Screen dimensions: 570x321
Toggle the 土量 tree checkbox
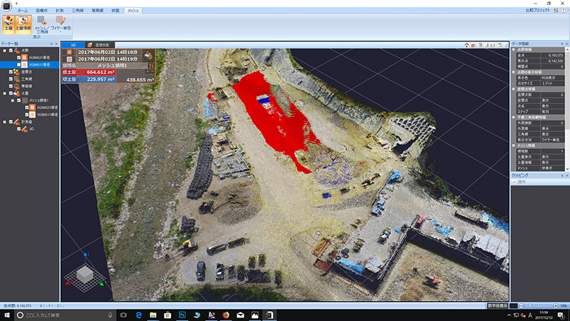[x=11, y=93]
